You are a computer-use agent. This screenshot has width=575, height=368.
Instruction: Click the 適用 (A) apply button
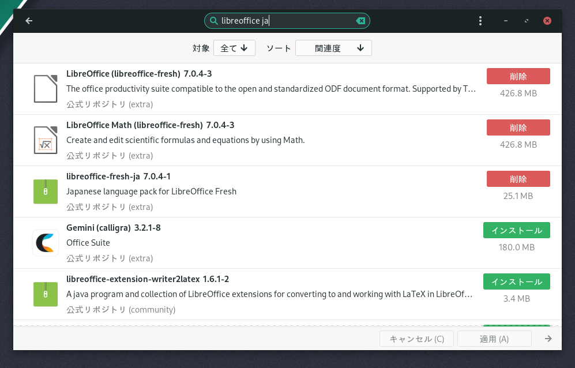pyautogui.click(x=494, y=339)
